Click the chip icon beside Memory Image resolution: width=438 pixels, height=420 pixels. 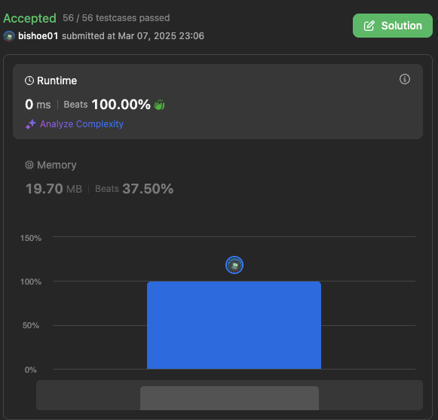tap(29, 165)
